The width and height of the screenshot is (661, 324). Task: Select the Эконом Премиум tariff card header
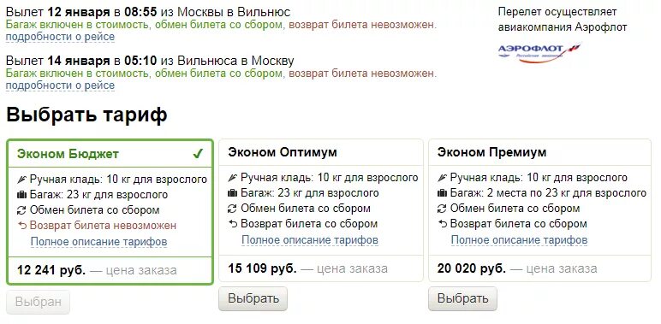tap(539, 152)
